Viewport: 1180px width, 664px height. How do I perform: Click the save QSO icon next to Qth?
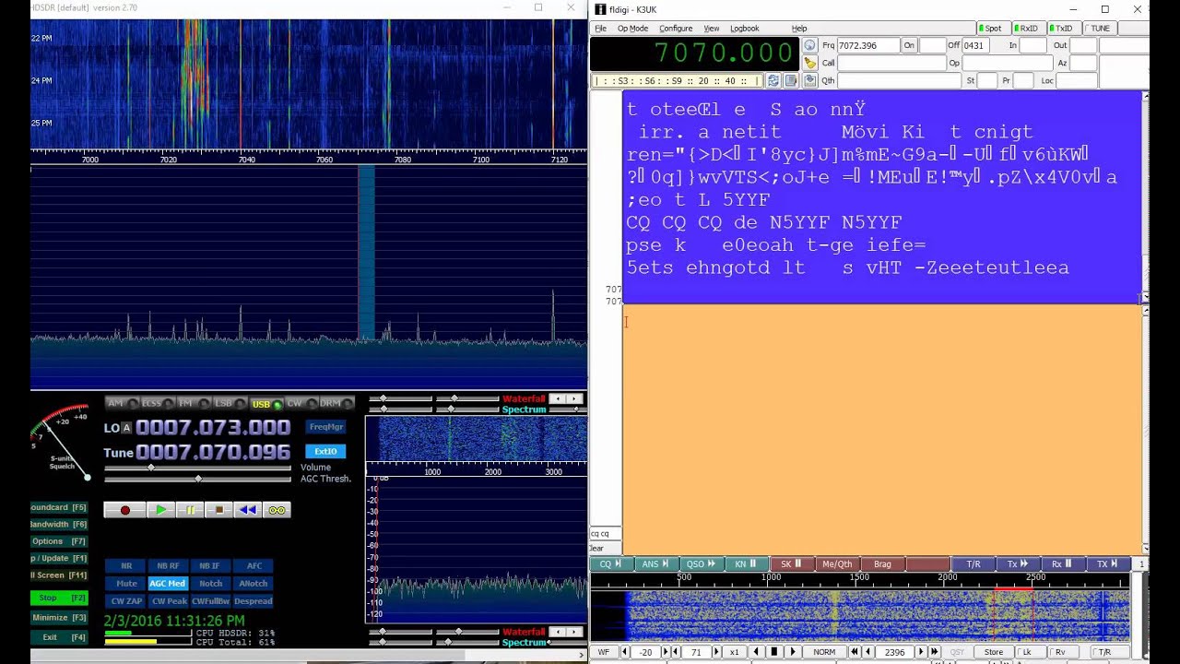click(x=809, y=80)
